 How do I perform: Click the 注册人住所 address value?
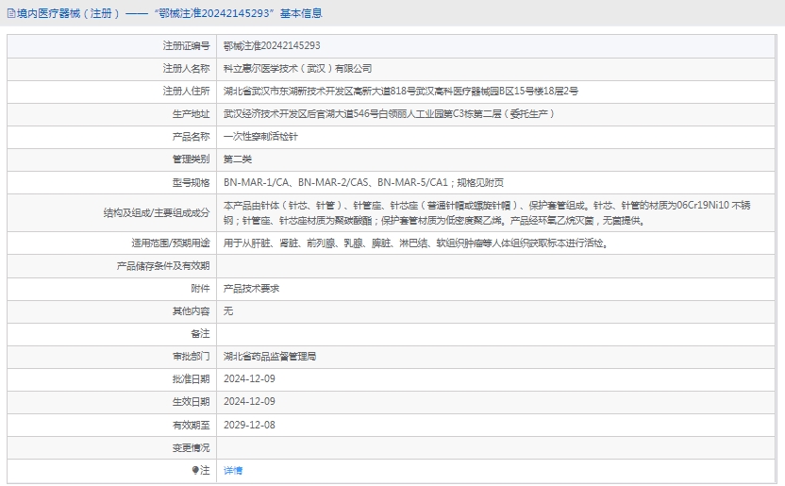pos(400,91)
